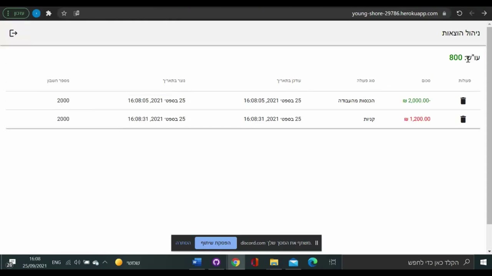492x276 pixels.
Task: Delete the קניות transaction with trash icon
Action: point(463,119)
